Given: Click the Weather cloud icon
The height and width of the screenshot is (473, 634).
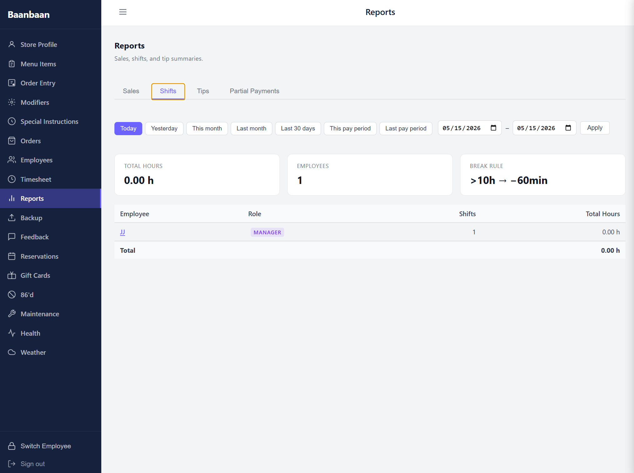Looking at the screenshot, I should point(12,352).
